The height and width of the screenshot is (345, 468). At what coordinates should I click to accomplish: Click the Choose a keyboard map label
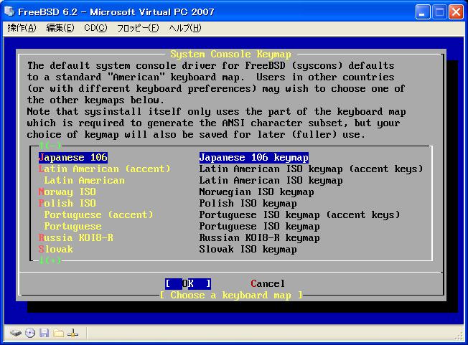[231, 296]
